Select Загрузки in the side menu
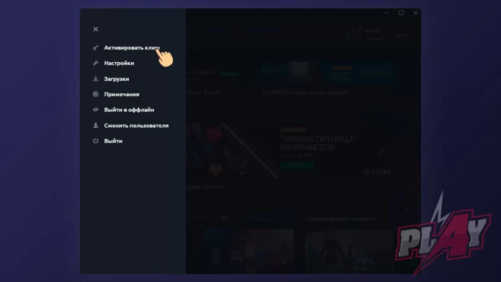 [x=116, y=78]
